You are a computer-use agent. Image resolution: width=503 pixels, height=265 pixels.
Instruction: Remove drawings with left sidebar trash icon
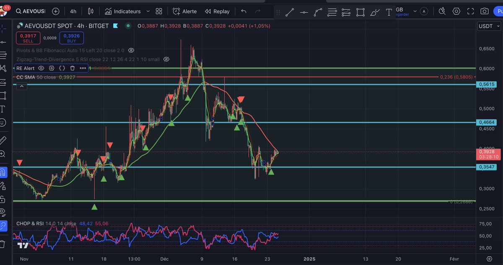coord(3,244)
